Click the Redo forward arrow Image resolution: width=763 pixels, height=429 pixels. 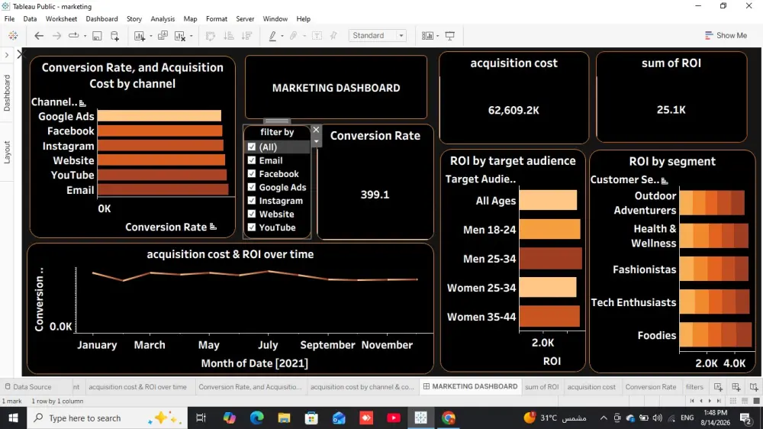pyautogui.click(x=57, y=36)
